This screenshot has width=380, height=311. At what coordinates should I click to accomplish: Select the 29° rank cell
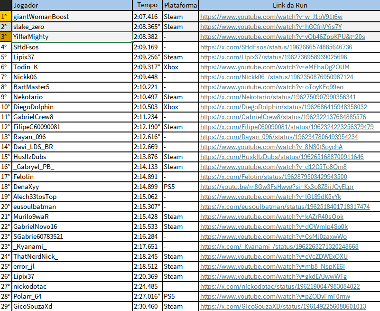[6, 306]
